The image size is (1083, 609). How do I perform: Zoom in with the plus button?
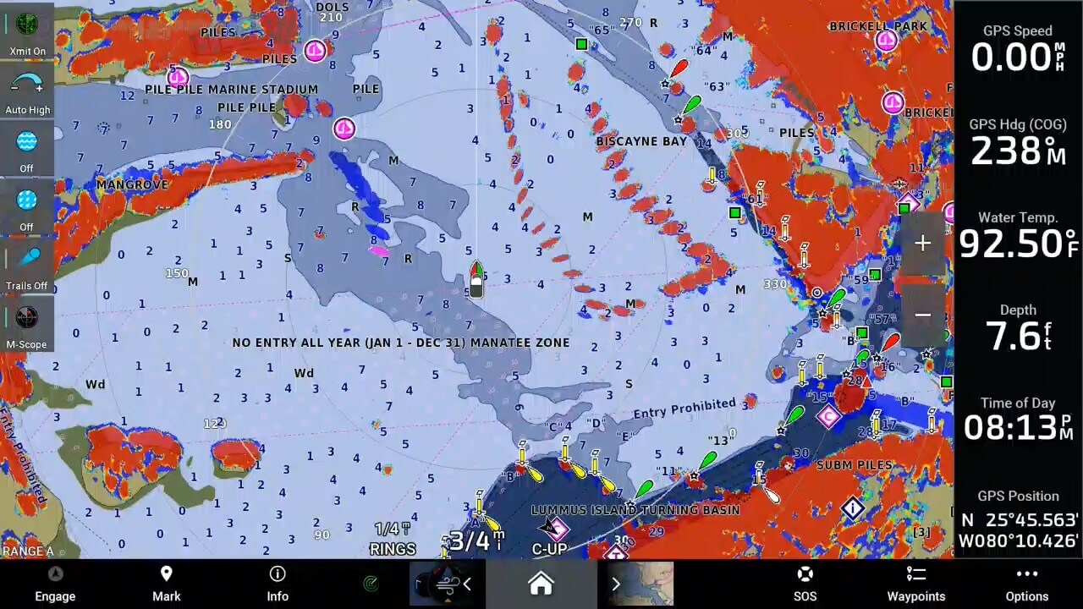[x=922, y=244]
